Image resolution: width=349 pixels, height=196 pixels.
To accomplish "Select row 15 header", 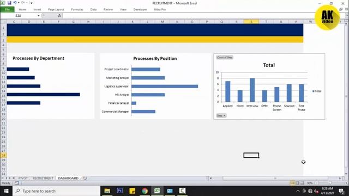I will (3, 96).
